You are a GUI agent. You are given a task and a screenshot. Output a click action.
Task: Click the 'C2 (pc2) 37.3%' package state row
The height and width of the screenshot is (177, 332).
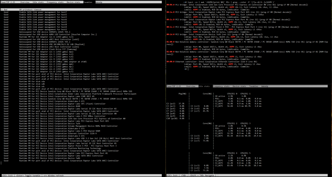tap(176, 104)
